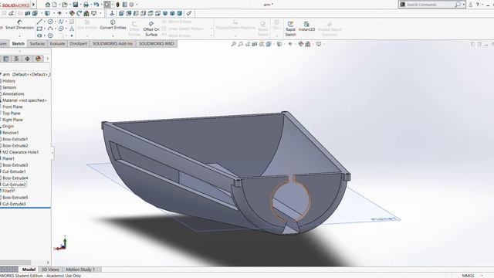Select Cut-Extrude2 in the feature tree
The height and width of the screenshot is (278, 494).
point(14,185)
